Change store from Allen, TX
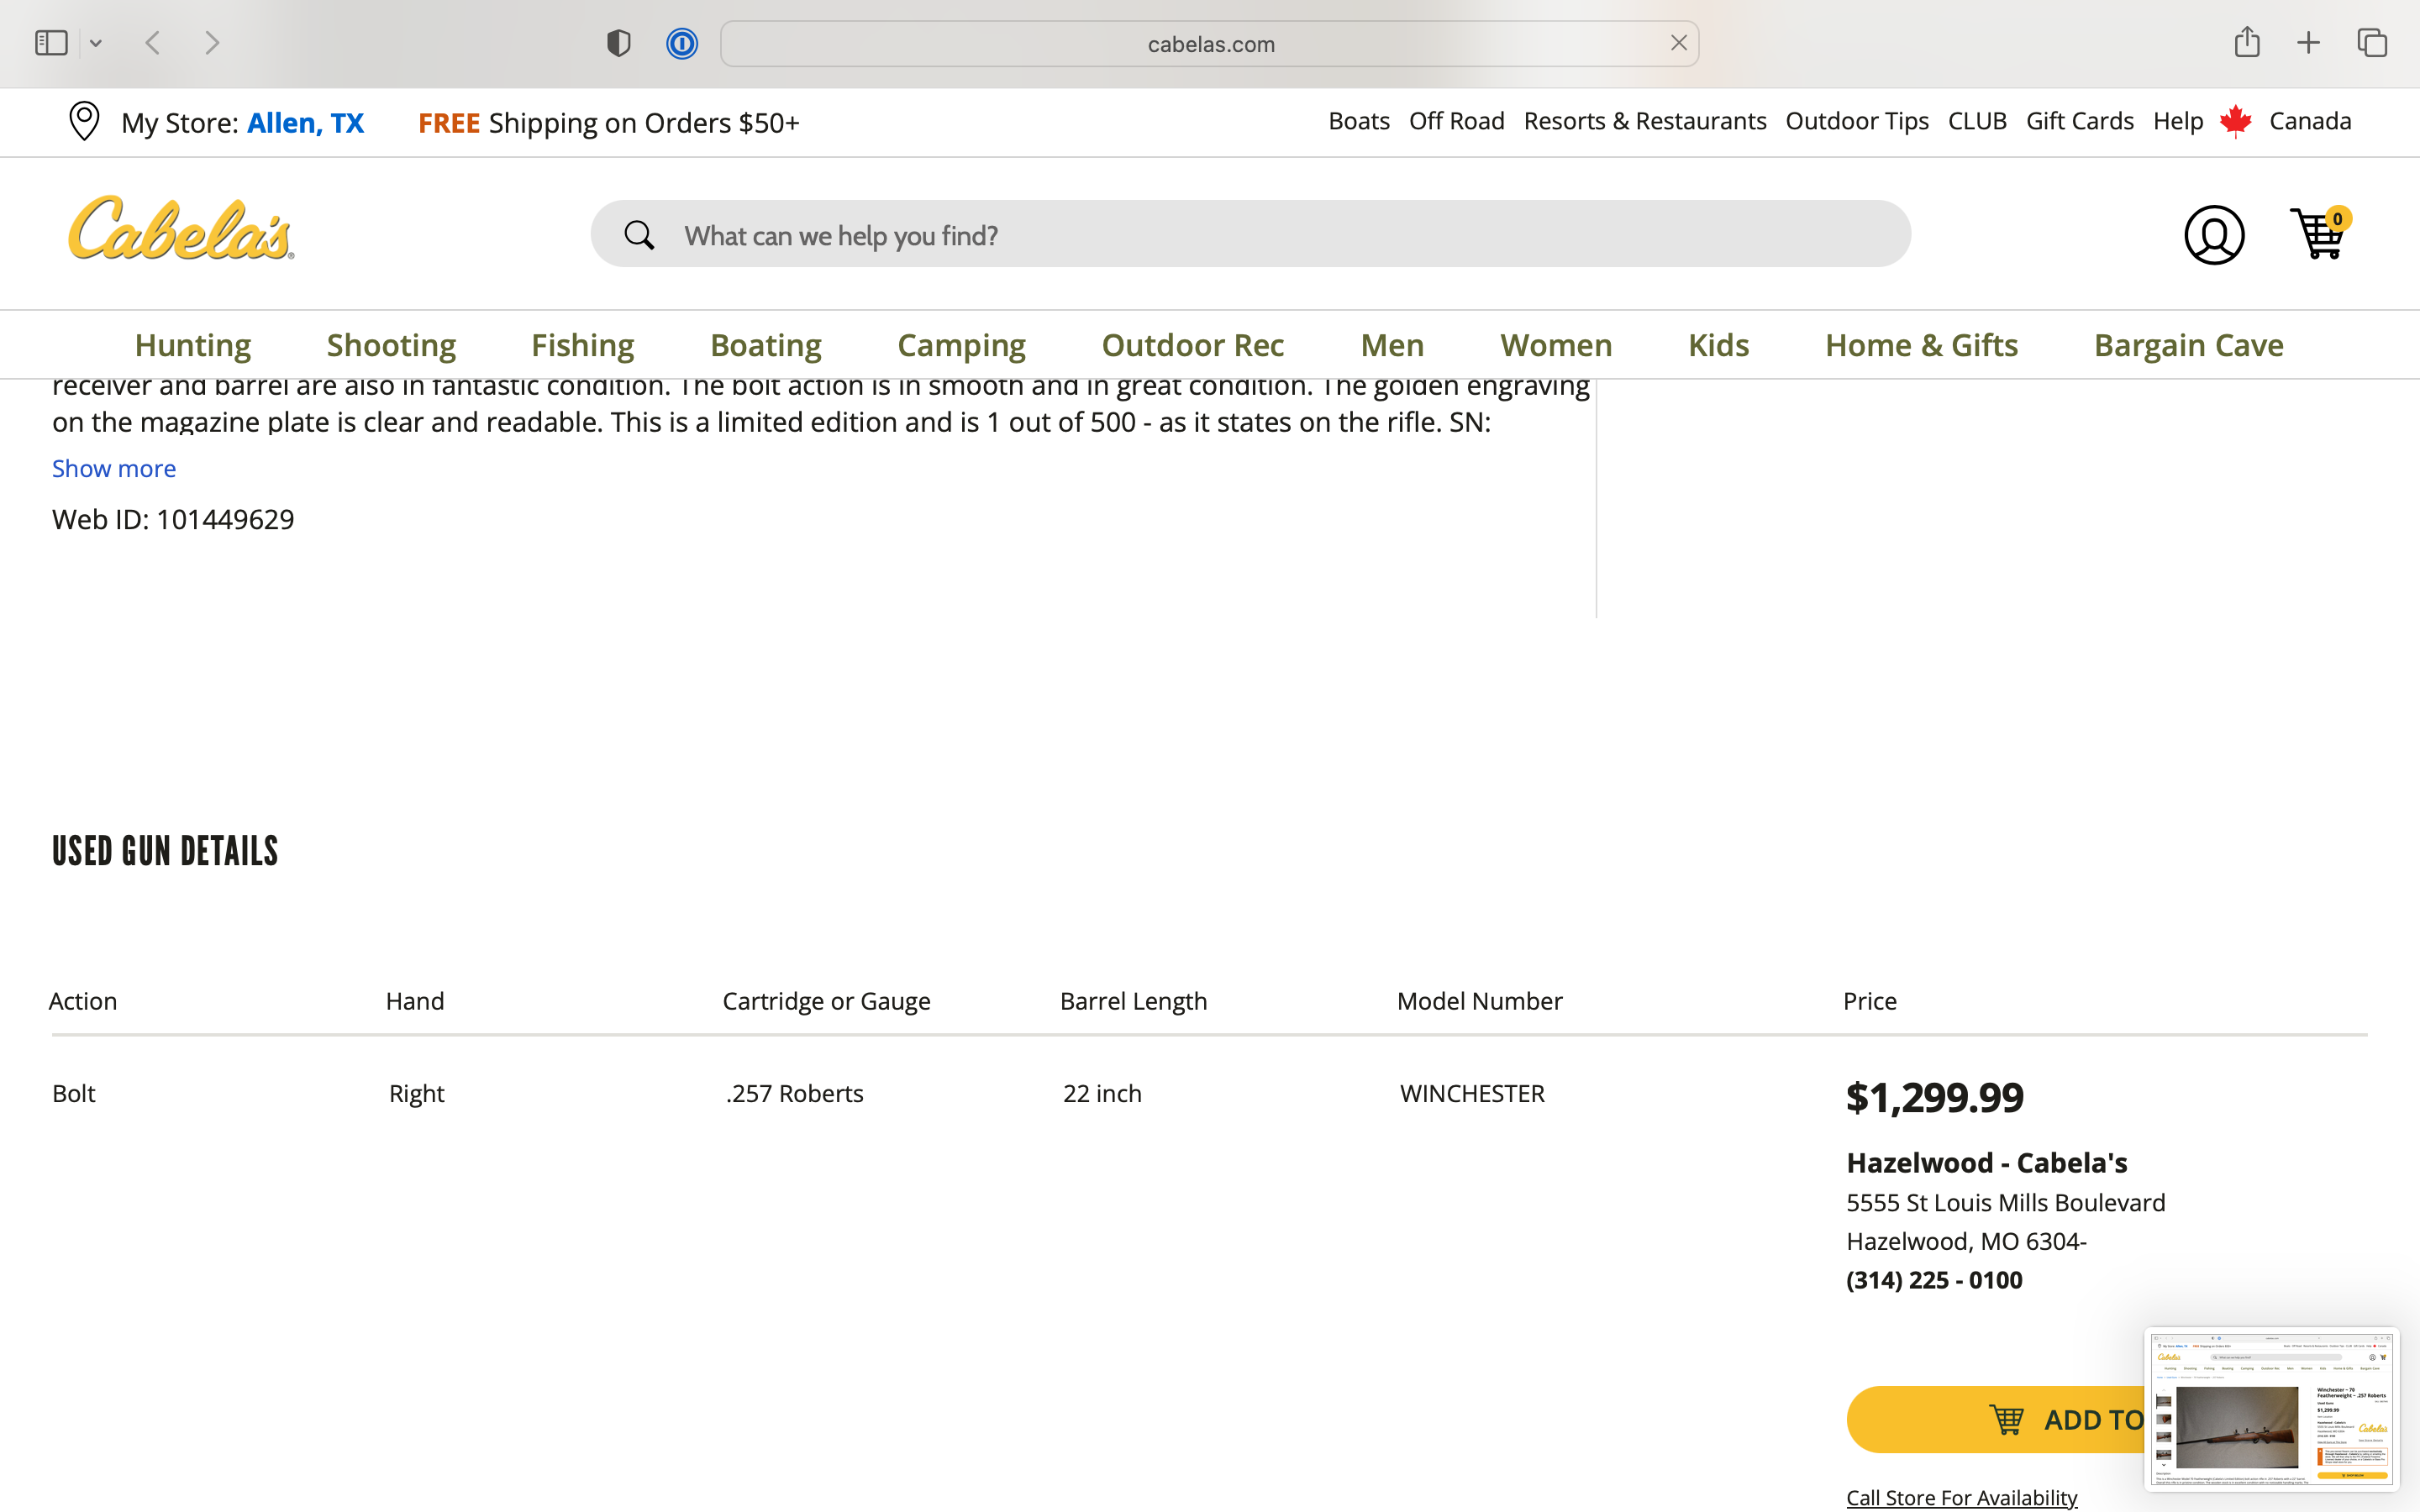This screenshot has height=1512, width=2420. 305,122
